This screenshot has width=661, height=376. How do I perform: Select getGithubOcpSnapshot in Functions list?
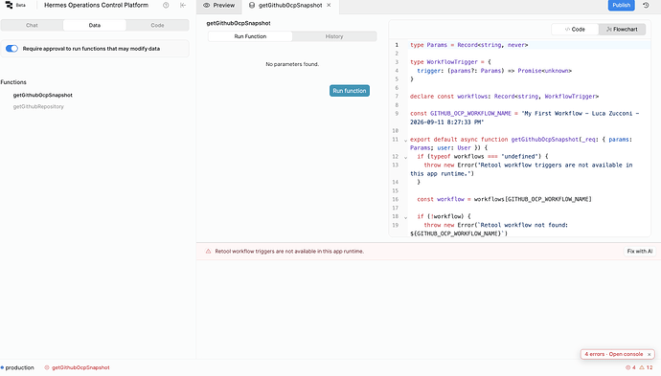(x=42, y=95)
